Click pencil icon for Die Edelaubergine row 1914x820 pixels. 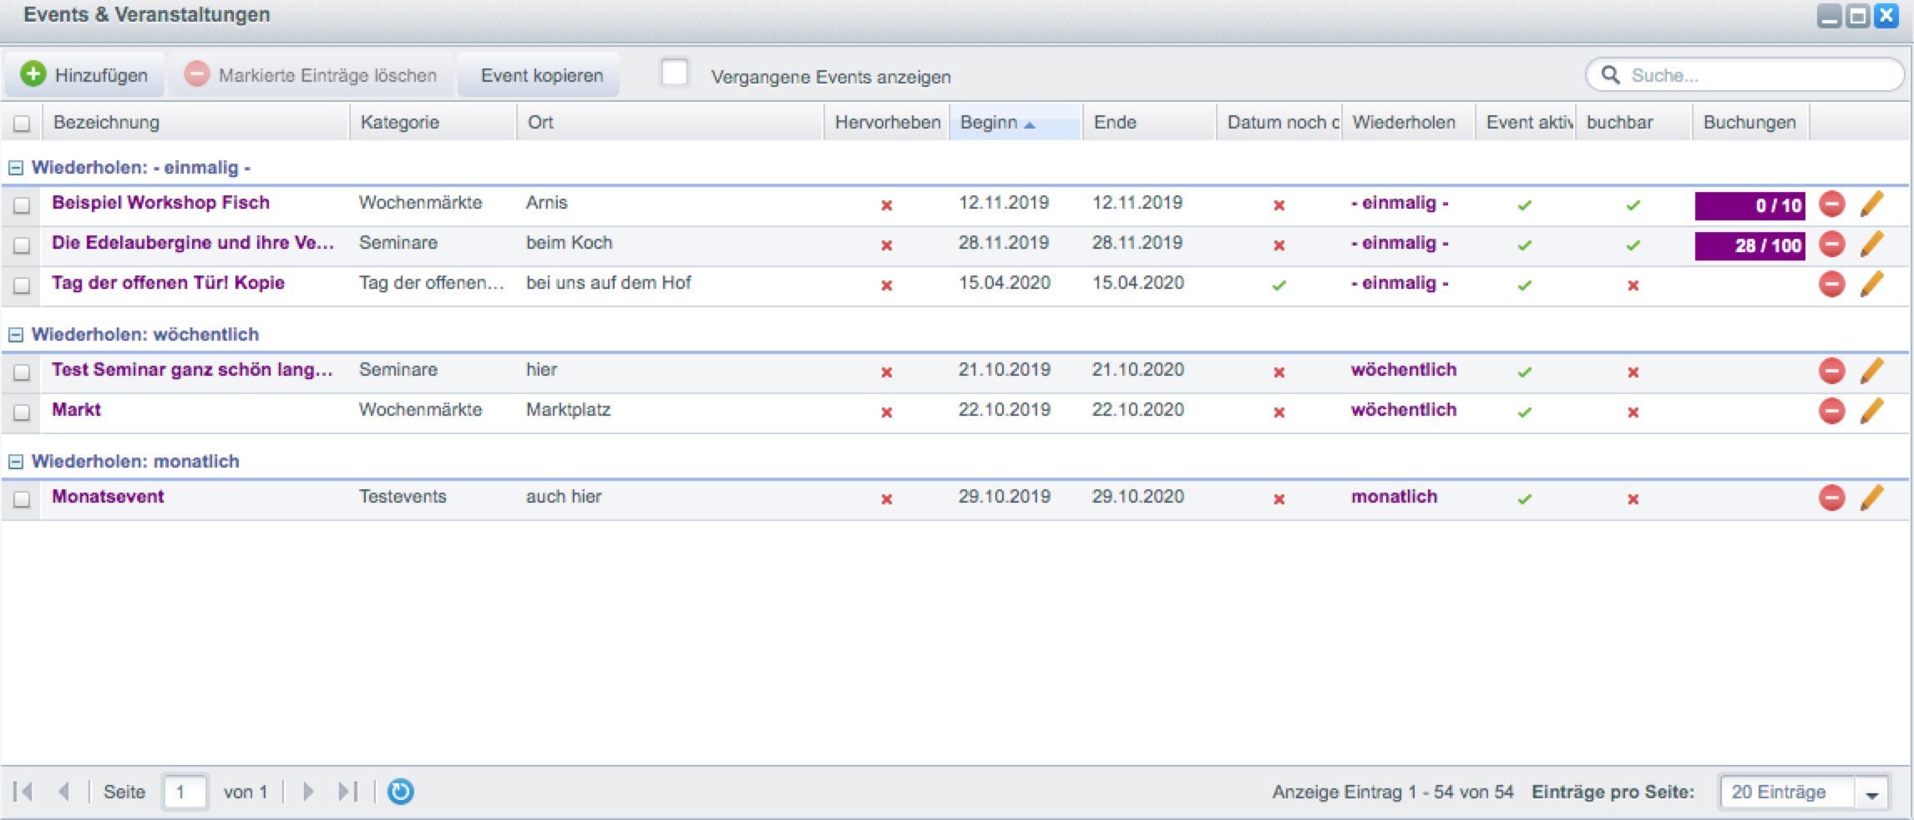[1871, 244]
